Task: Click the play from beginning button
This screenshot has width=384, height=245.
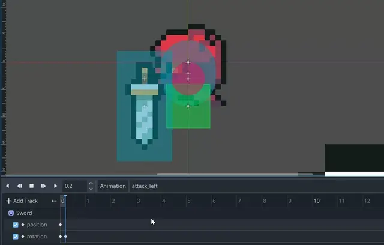Action: (44, 186)
